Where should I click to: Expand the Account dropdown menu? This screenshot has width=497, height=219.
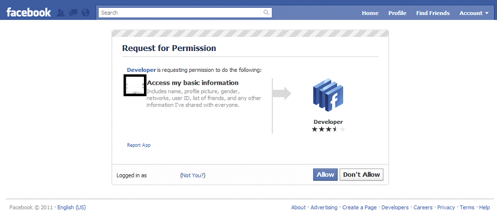click(474, 14)
